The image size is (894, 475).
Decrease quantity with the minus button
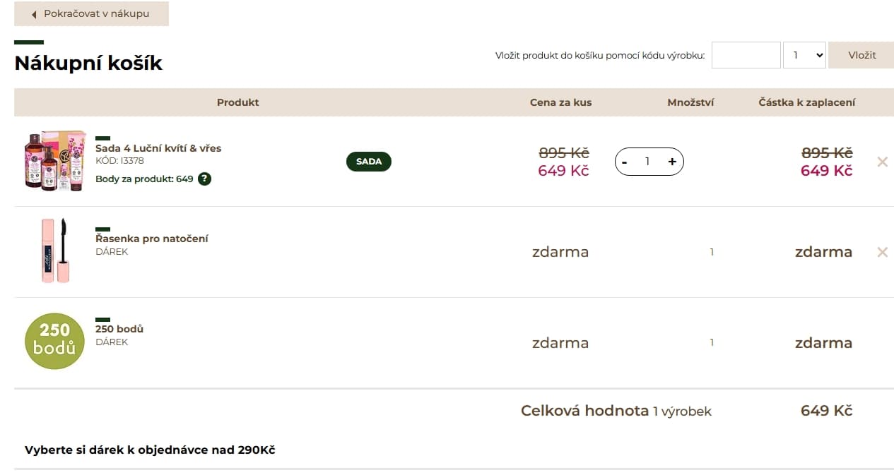click(624, 162)
